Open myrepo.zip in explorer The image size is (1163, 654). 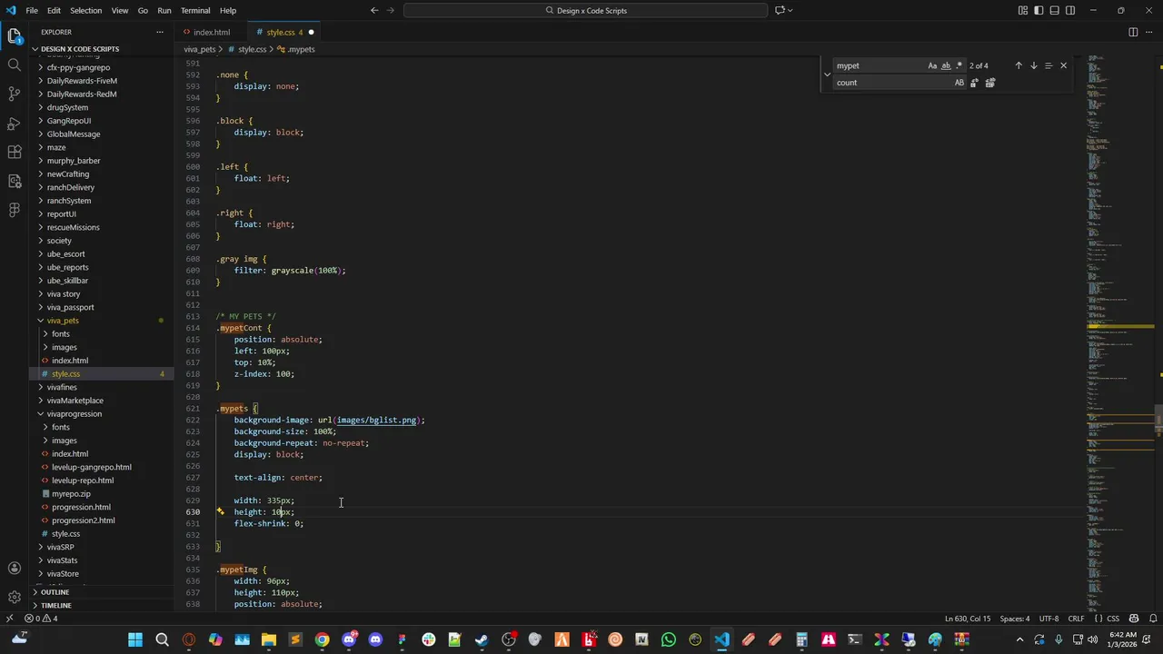[x=71, y=494]
